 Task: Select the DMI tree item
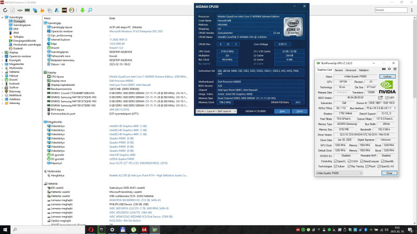point(16,29)
